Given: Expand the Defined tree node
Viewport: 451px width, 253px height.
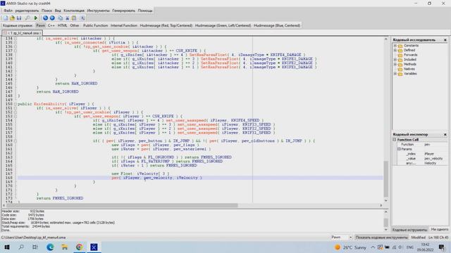Looking at the screenshot, I should click(395, 50).
